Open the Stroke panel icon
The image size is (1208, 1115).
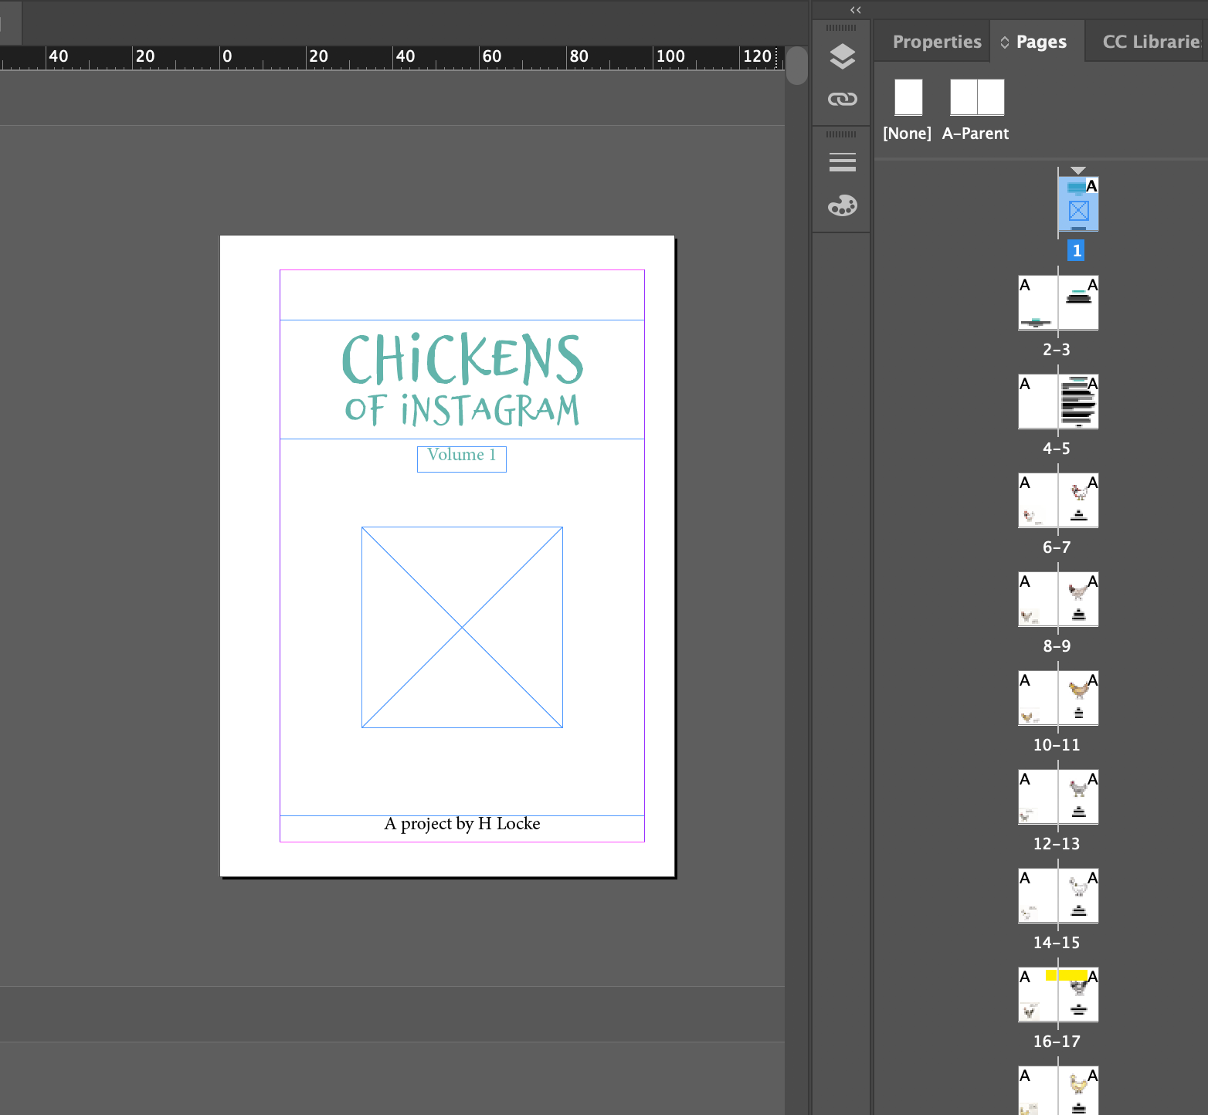[x=842, y=162]
